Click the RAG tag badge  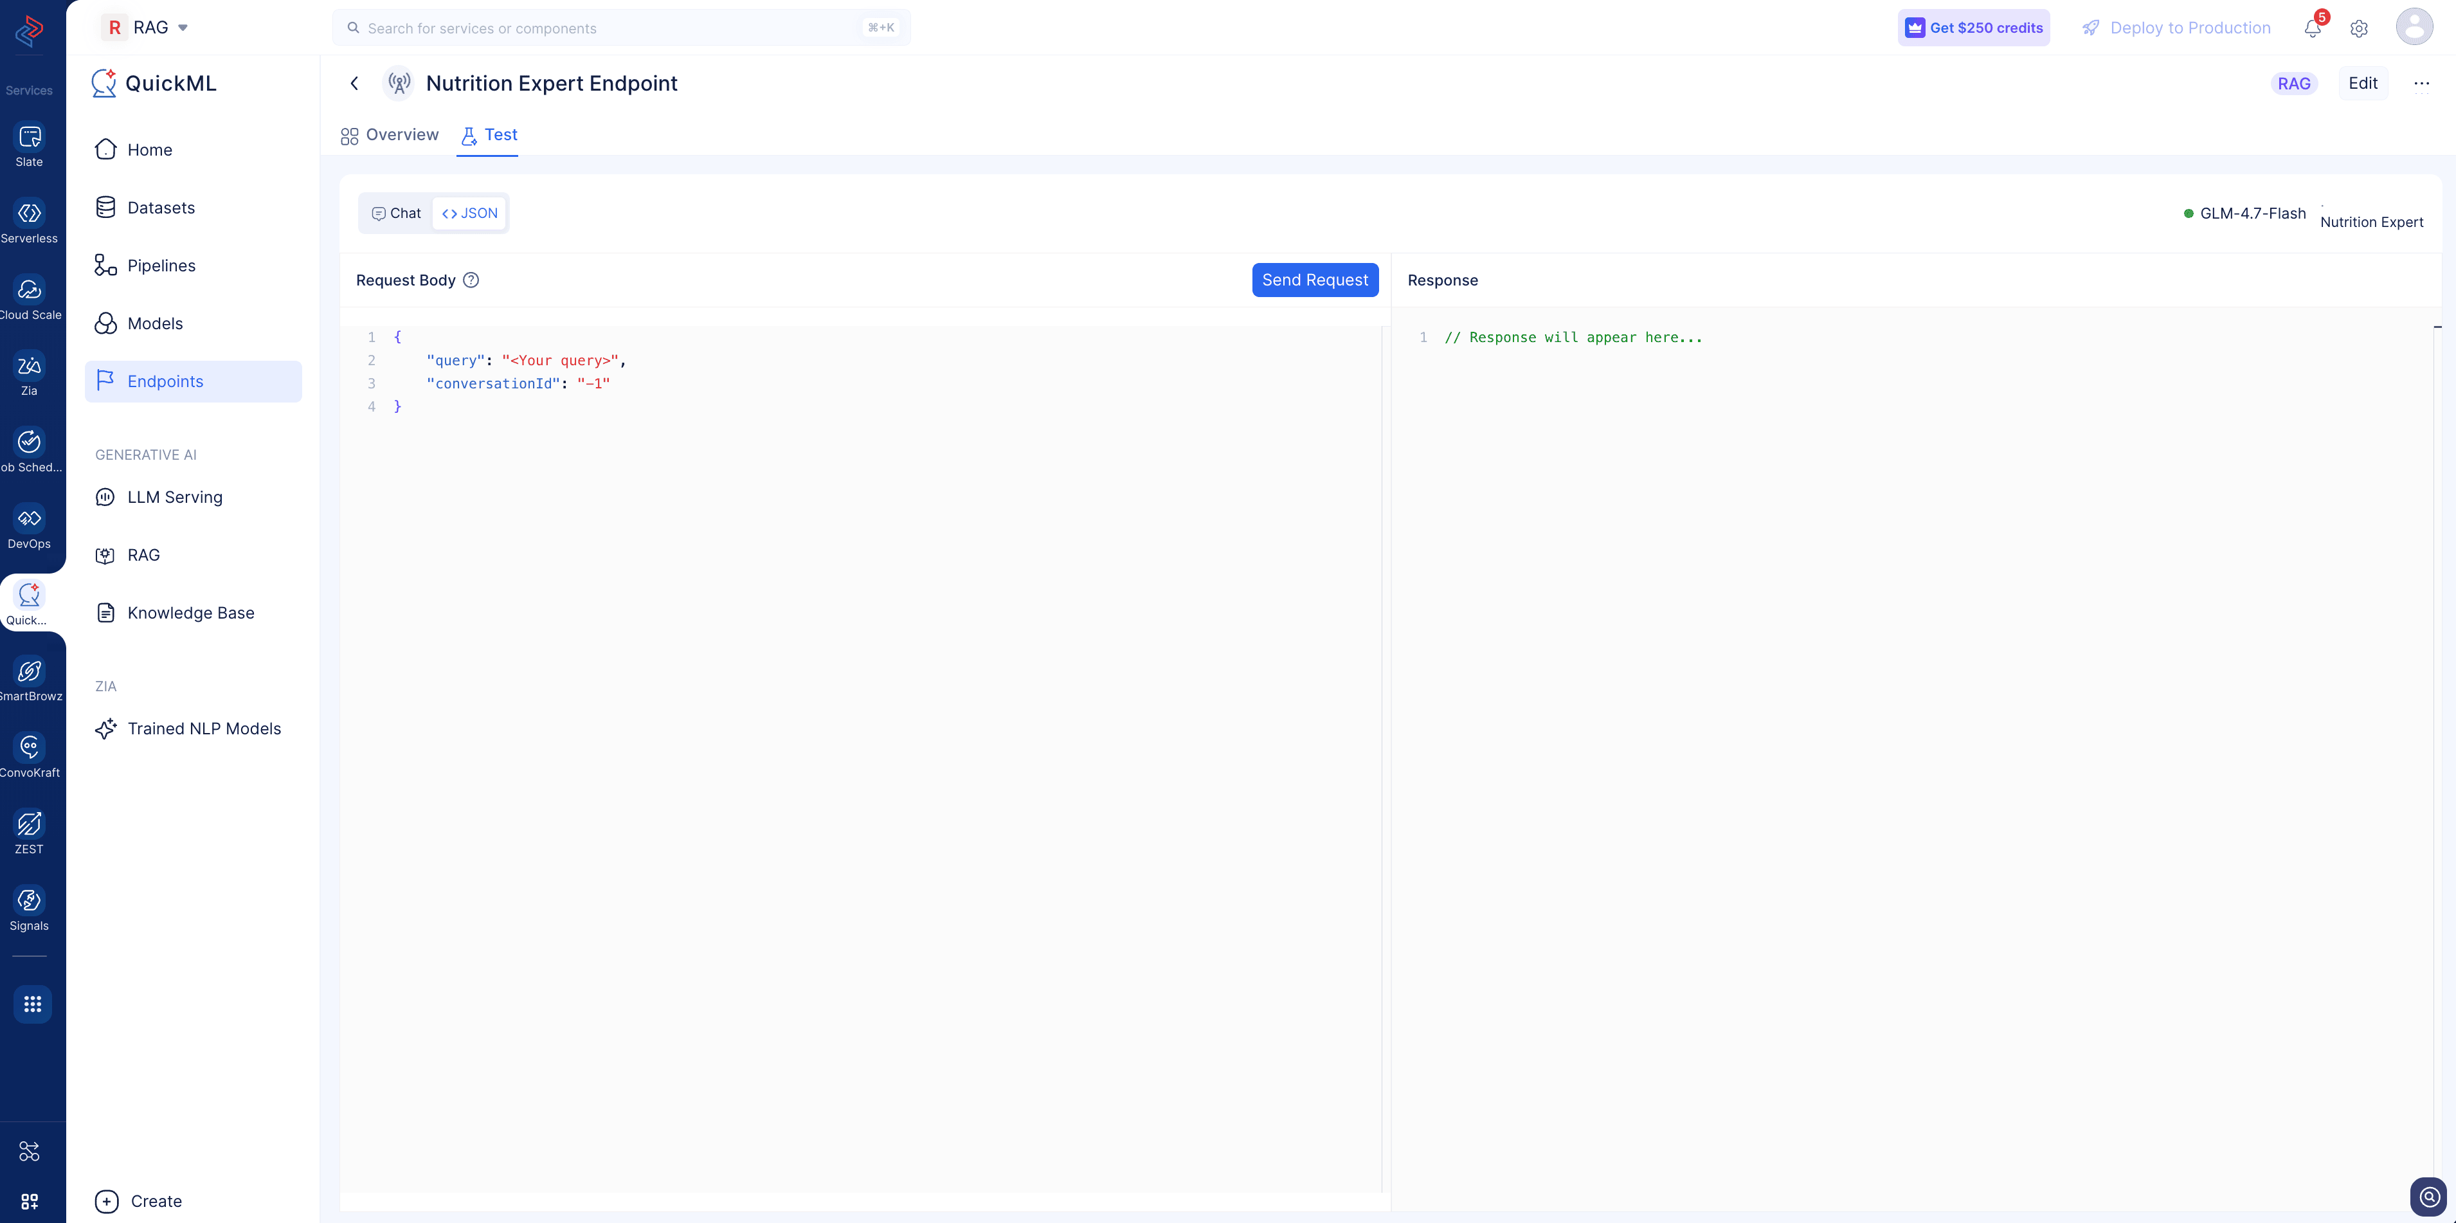(2294, 84)
